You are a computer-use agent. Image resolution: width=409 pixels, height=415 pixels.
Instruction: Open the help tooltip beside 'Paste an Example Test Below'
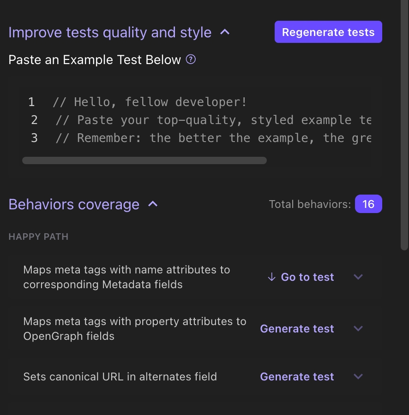(x=191, y=59)
